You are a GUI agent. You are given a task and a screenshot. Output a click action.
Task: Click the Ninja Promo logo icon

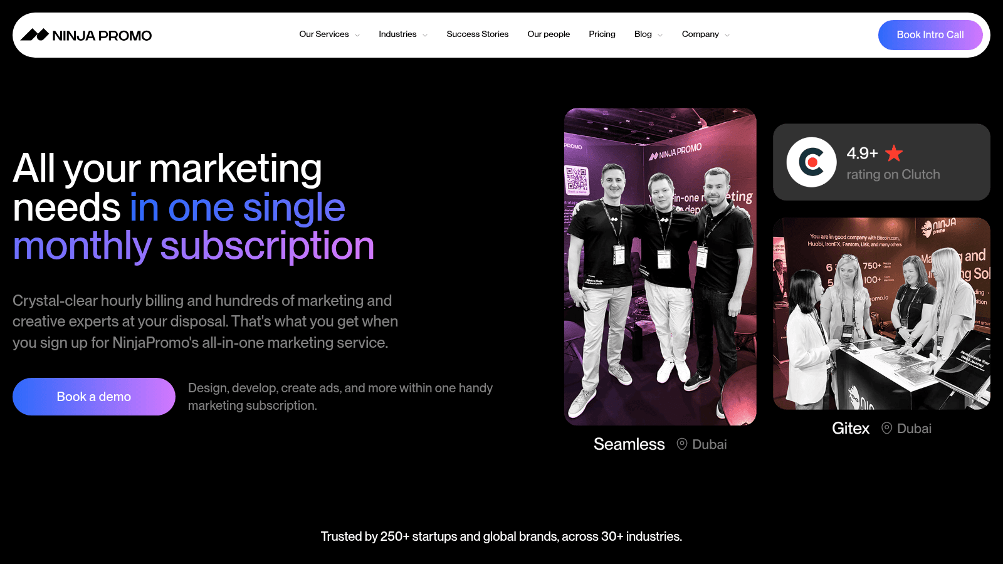(34, 34)
